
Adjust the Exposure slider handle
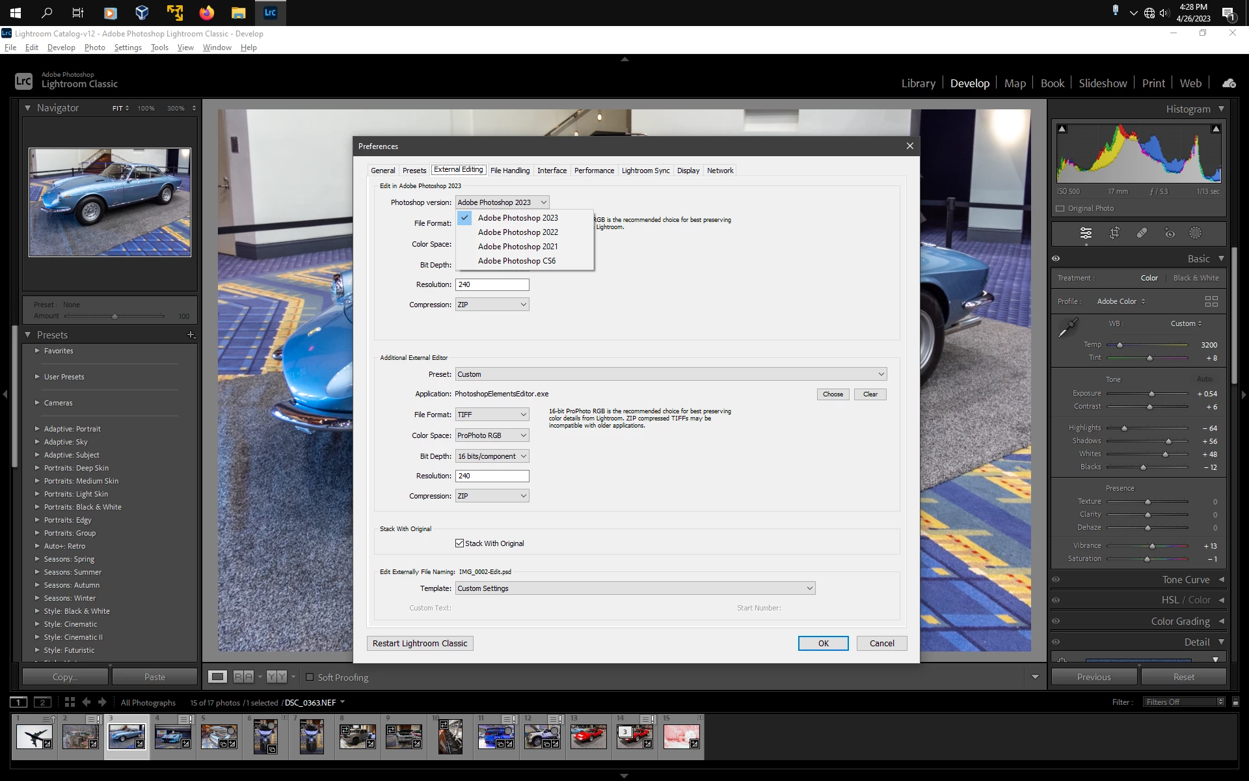[x=1151, y=394]
